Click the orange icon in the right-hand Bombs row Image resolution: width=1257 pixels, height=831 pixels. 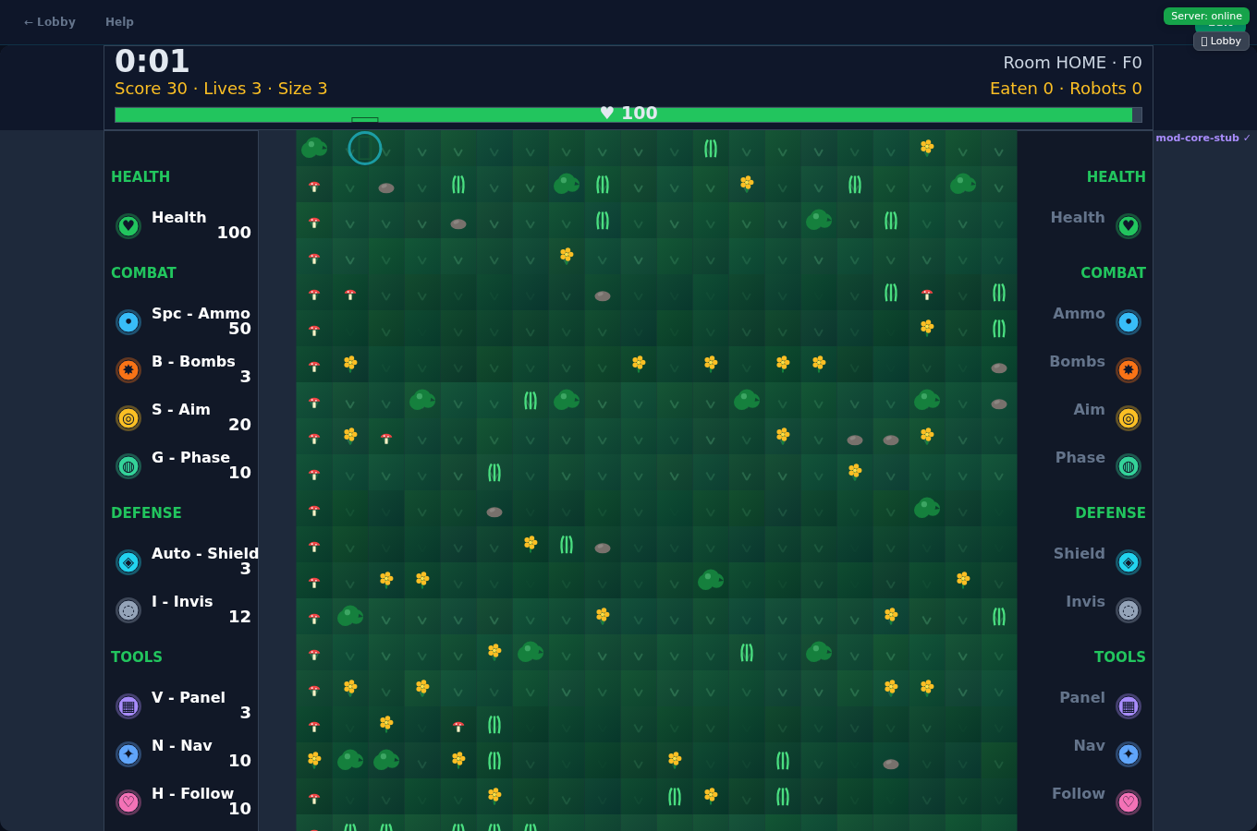(x=1129, y=370)
